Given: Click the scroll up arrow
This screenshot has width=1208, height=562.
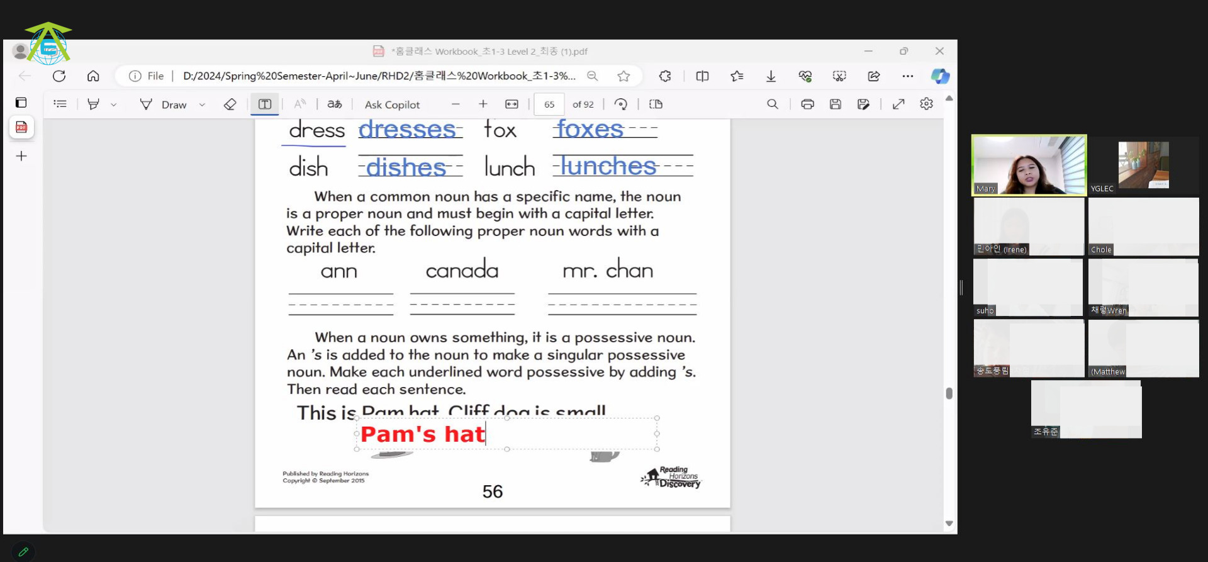Looking at the screenshot, I should click(949, 98).
